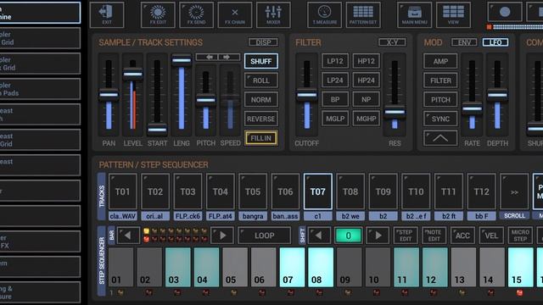
Task: Click the FLP..ck6 sample label
Action: coord(188,216)
